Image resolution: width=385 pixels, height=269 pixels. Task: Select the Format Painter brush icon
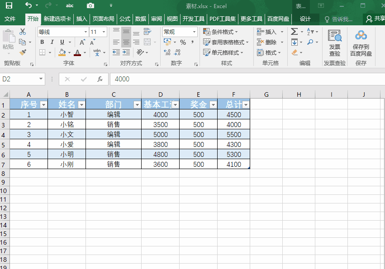[23, 52]
